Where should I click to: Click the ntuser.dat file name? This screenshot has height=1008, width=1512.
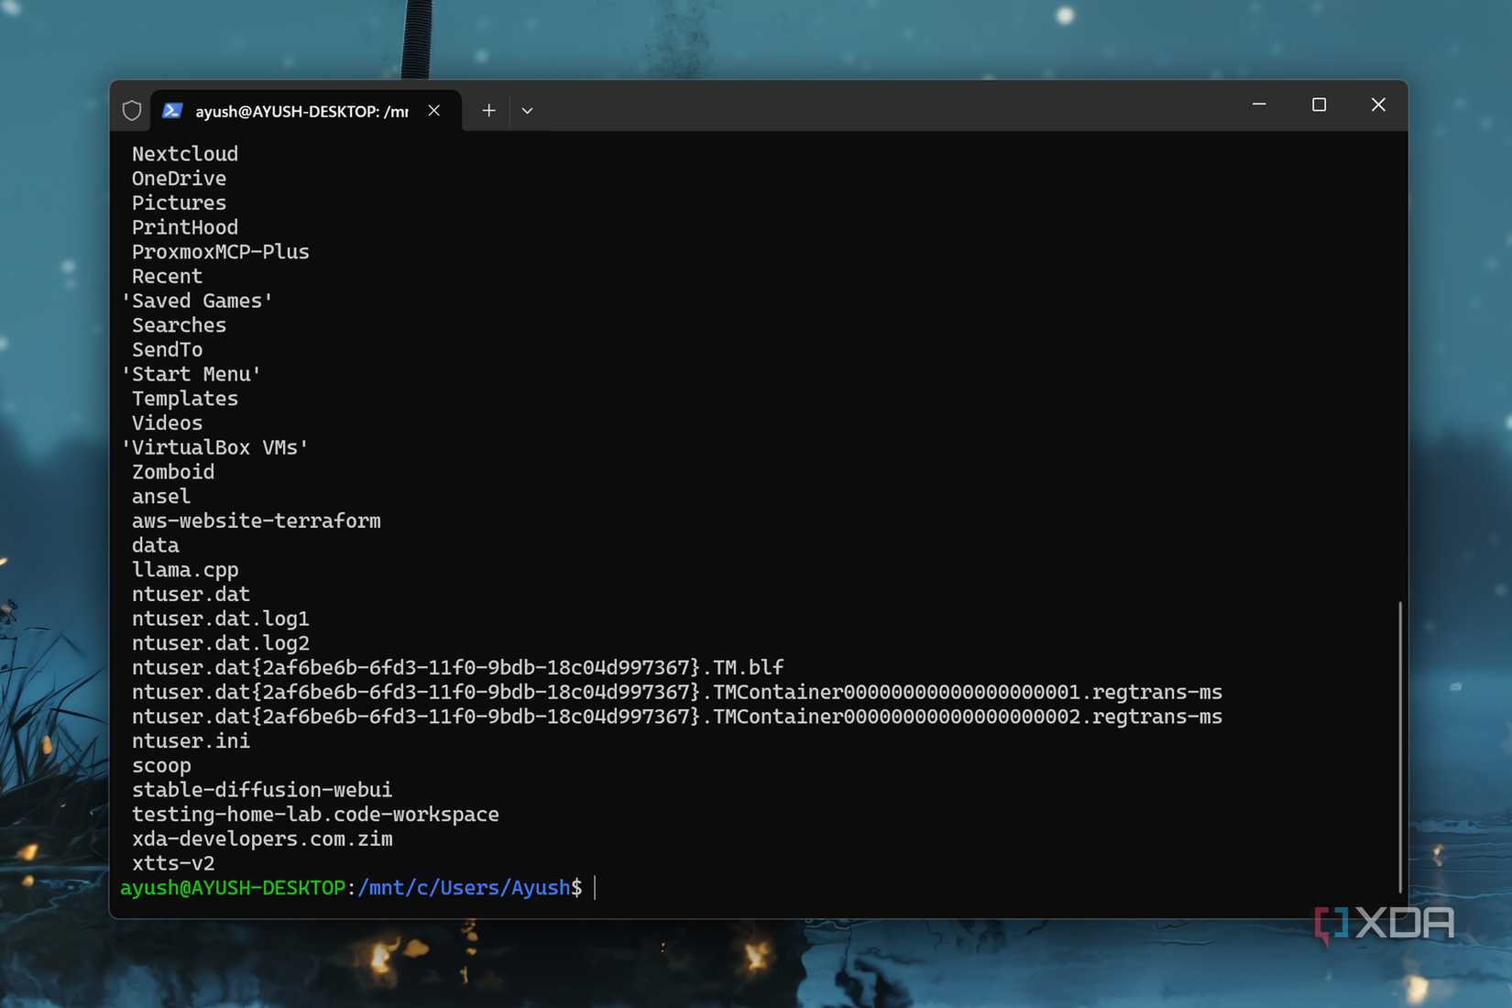(191, 594)
